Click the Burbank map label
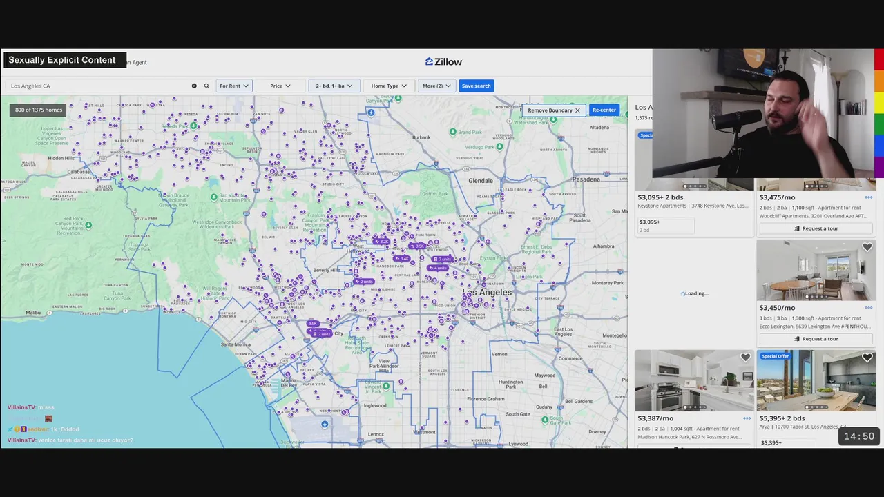 pyautogui.click(x=421, y=137)
